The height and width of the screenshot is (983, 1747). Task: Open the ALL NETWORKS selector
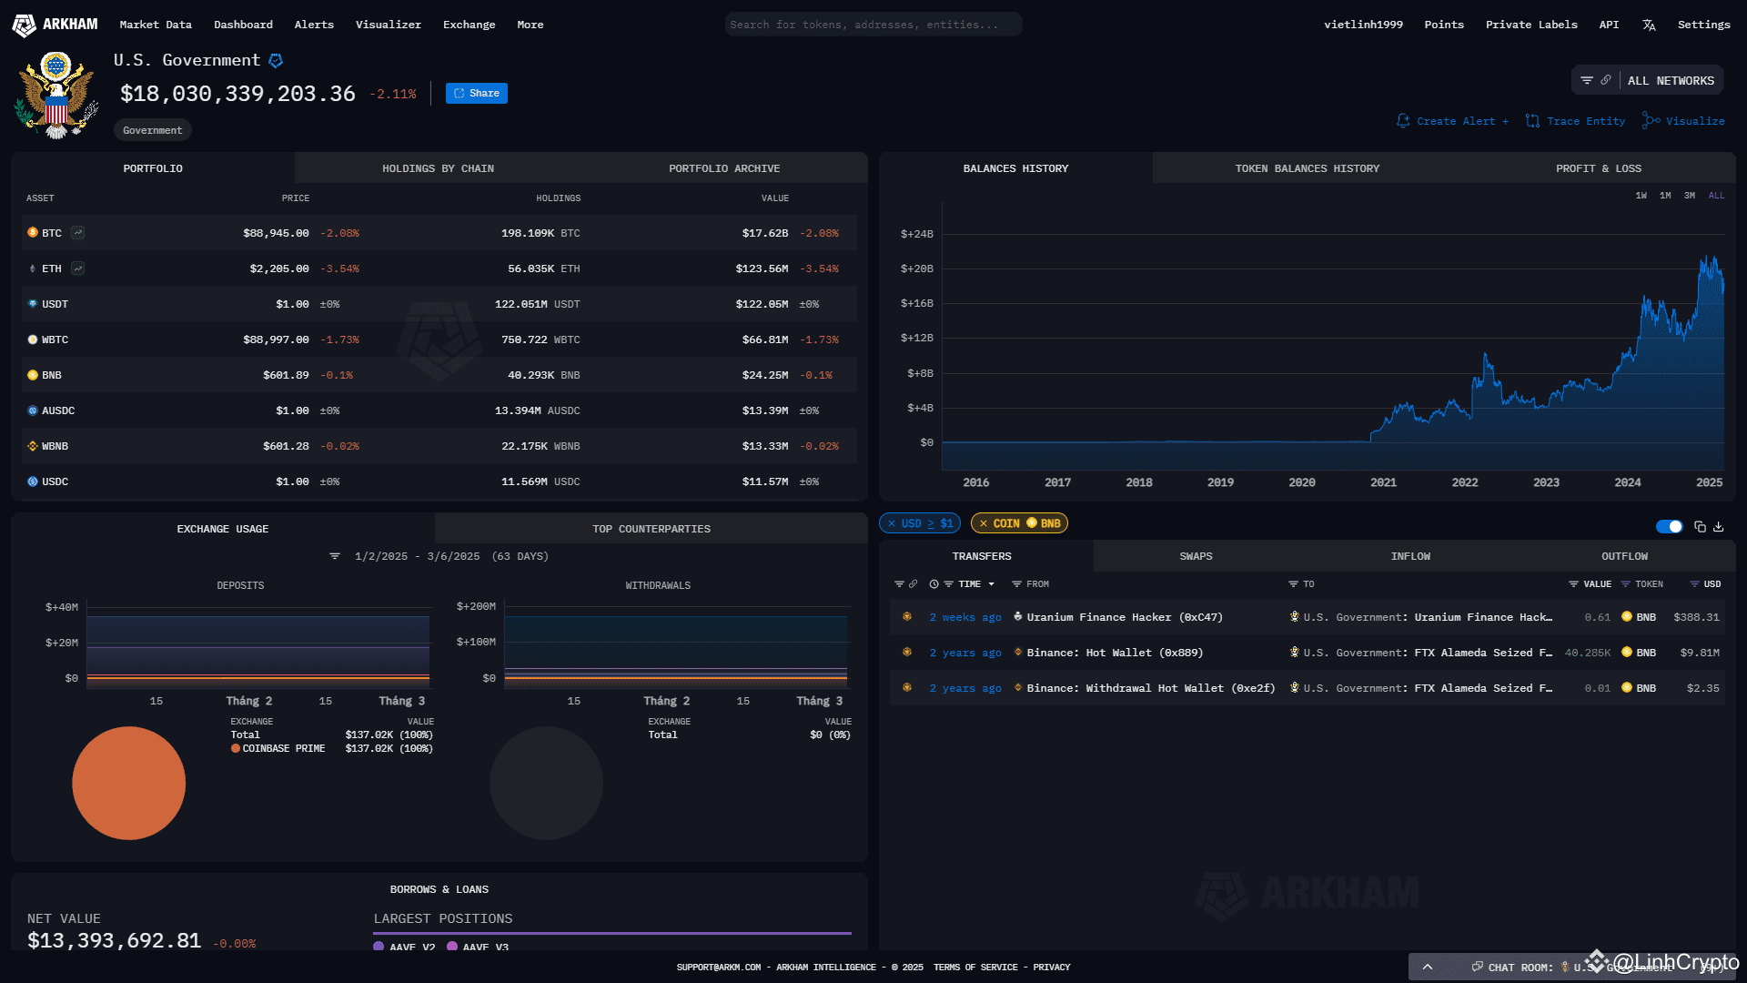coord(1671,81)
